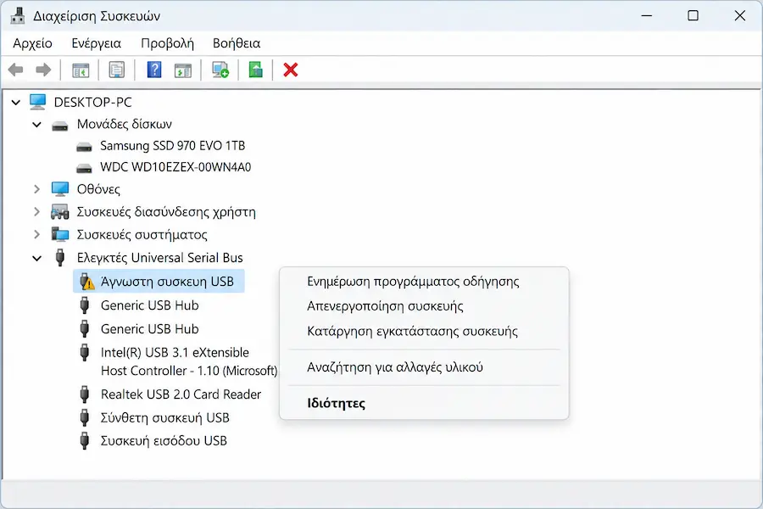Viewport: 763px width, 509px height.
Task: Click the Update driver green arrow icon
Action: [255, 70]
